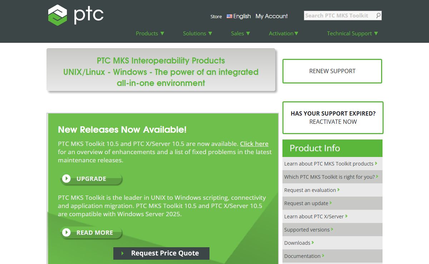Open the Products dropdown menu
The width and height of the screenshot is (429, 264).
(x=150, y=33)
